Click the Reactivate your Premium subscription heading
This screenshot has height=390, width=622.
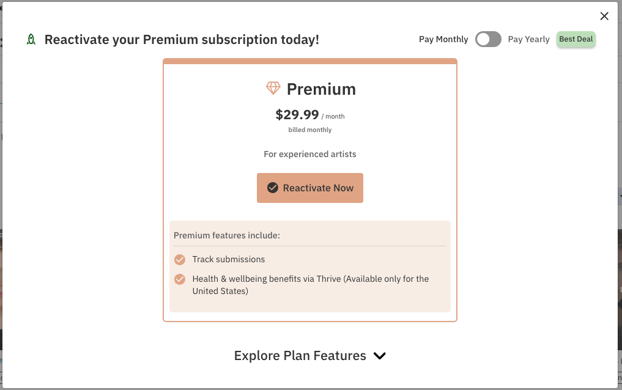182,40
